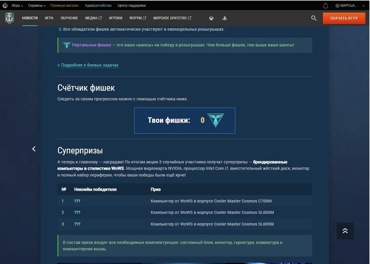Jump to top with double-chevron button
Image resolution: width=370 pixels, height=264 pixels.
click(x=345, y=231)
